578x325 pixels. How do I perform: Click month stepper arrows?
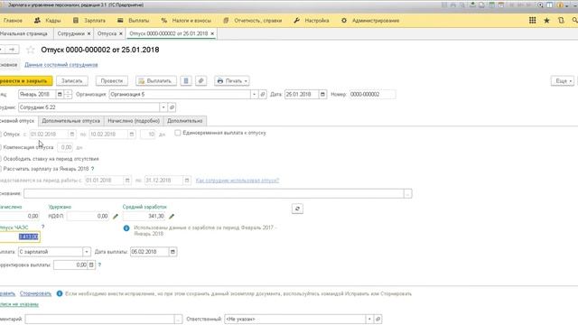tap(68, 94)
